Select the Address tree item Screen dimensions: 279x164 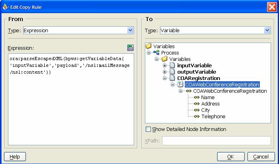pos(210,104)
